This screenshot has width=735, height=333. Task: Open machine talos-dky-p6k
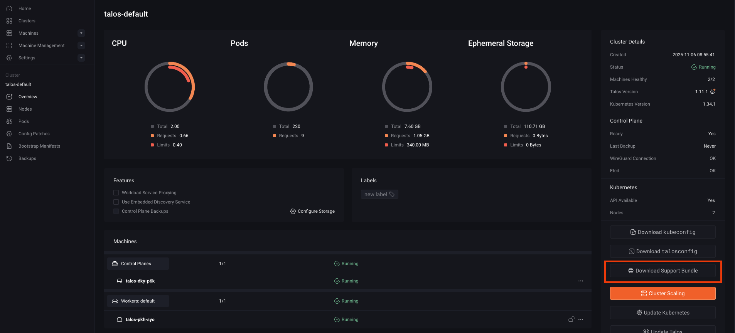[140, 281]
